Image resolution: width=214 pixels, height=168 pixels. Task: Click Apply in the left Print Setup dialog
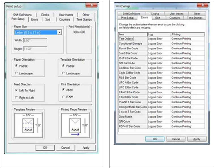pos(86,148)
